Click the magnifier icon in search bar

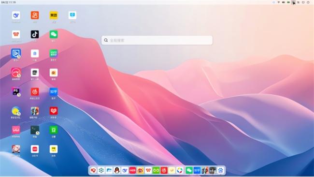(x=106, y=40)
